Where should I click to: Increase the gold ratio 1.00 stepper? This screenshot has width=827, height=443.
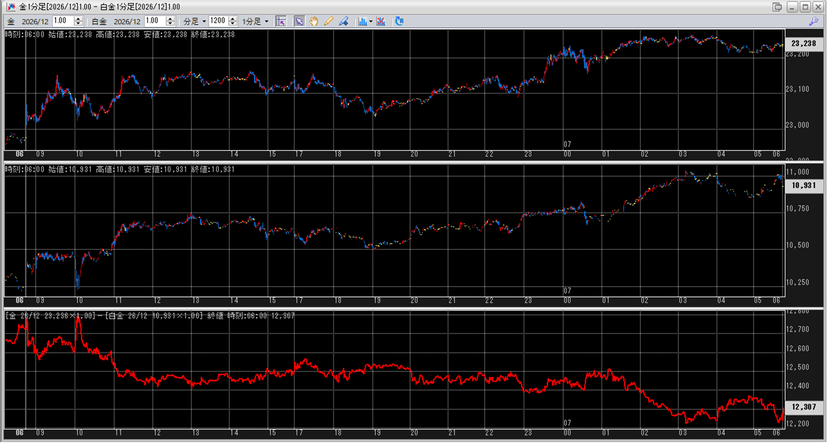pyautogui.click(x=78, y=19)
